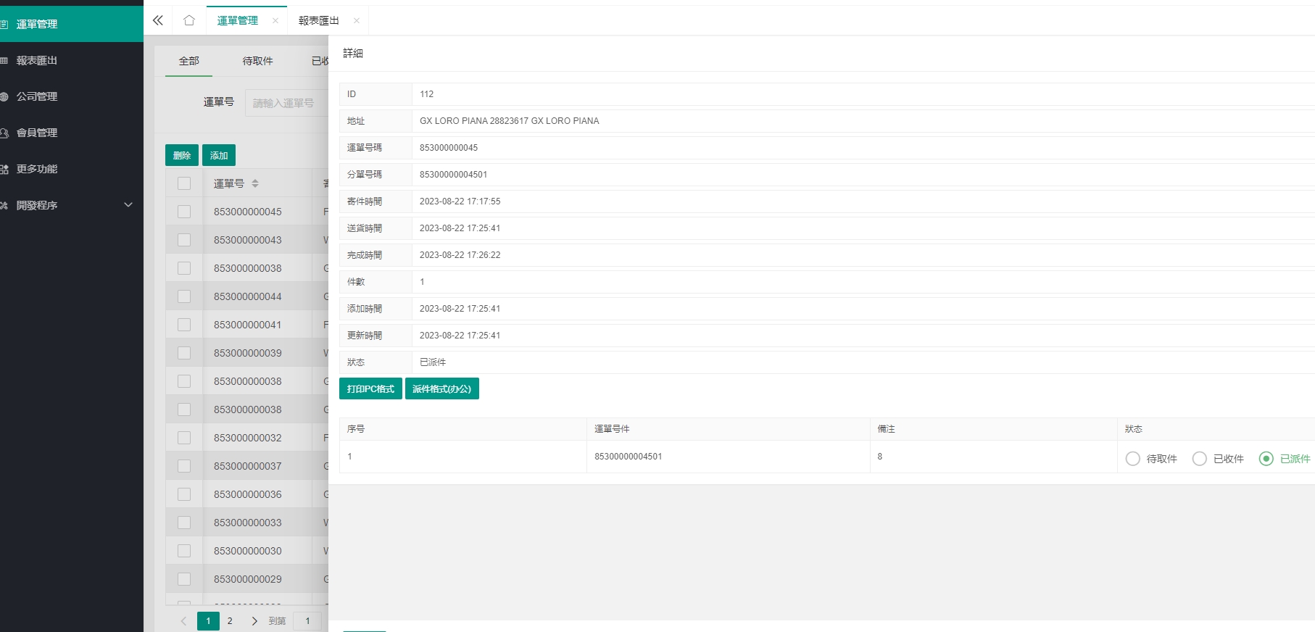
Task: Click the 添加 button
Action: 219,155
